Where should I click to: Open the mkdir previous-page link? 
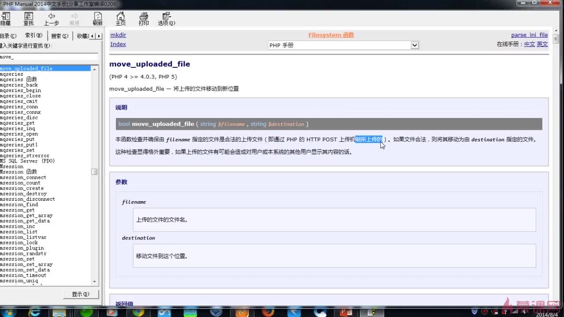[x=118, y=35]
